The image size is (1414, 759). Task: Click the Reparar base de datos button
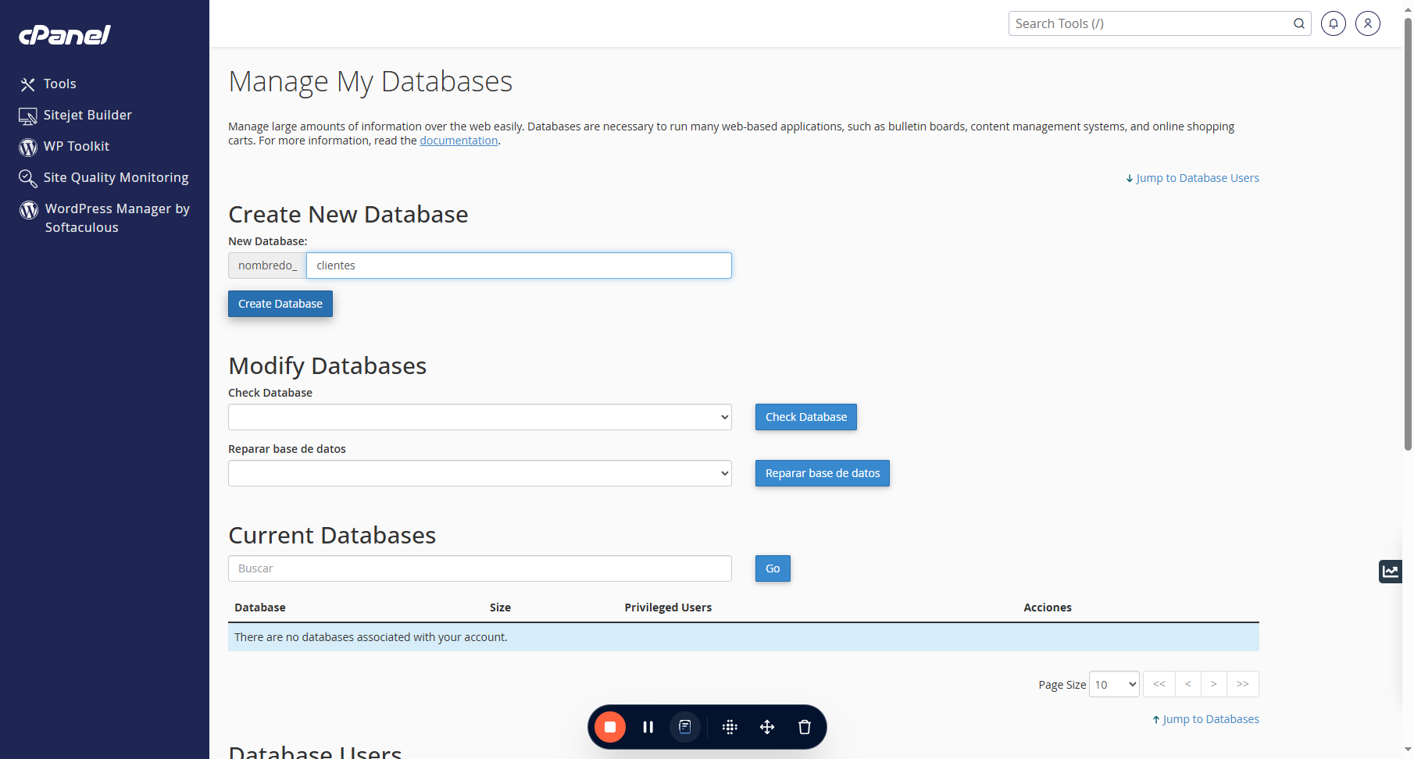coord(823,473)
